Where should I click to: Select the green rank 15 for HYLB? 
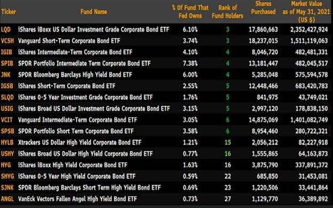[x=228, y=142]
